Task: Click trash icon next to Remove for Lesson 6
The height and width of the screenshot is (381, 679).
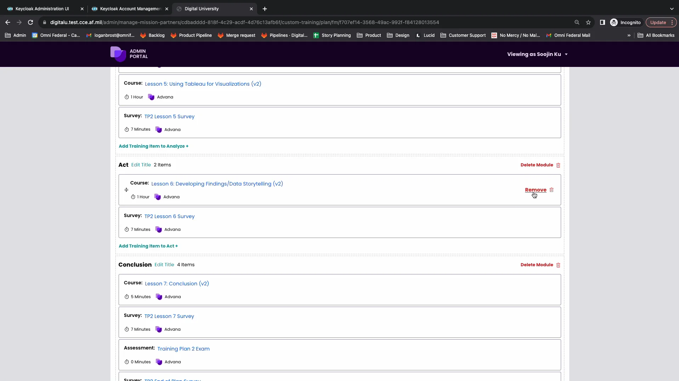Action: point(552,190)
